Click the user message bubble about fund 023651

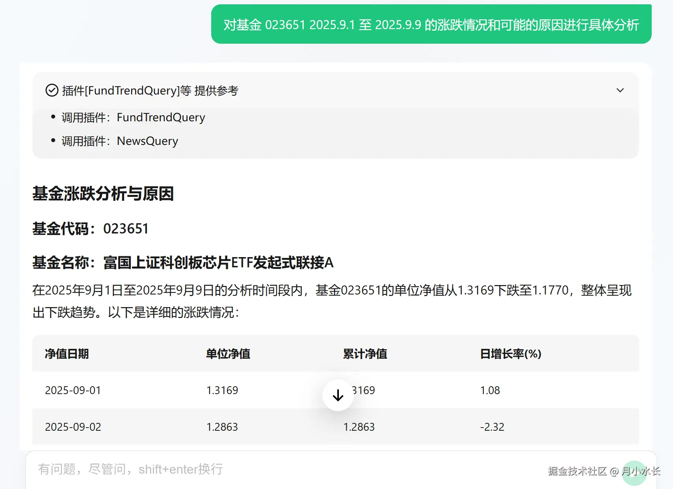(x=431, y=24)
